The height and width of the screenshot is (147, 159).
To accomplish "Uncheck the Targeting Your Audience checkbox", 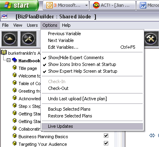I will click(106, 143).
